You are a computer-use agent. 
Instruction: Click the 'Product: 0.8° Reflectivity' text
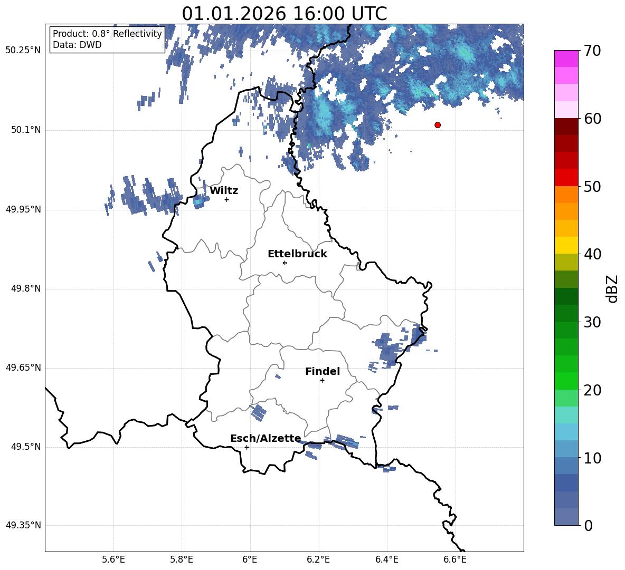point(107,33)
